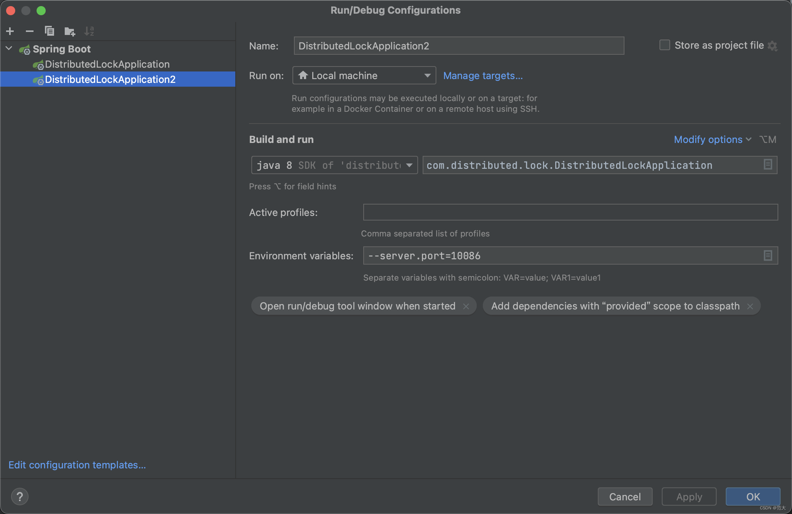
Task: Collapse the Spring Boot tree node
Action: tap(9, 49)
